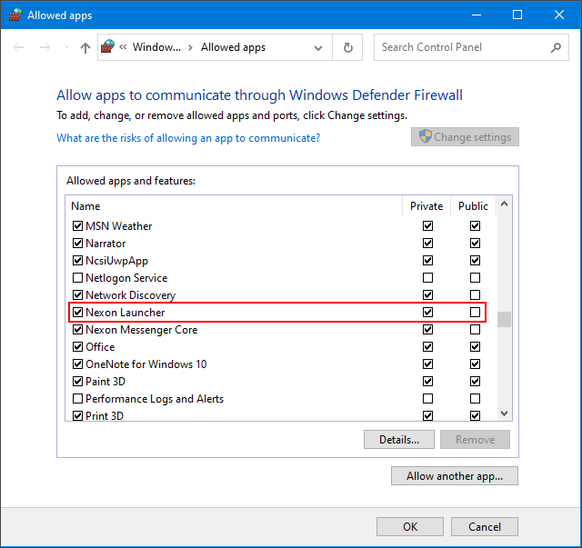Click the Change settings button
Viewport: 582px width, 548px height.
click(x=465, y=137)
